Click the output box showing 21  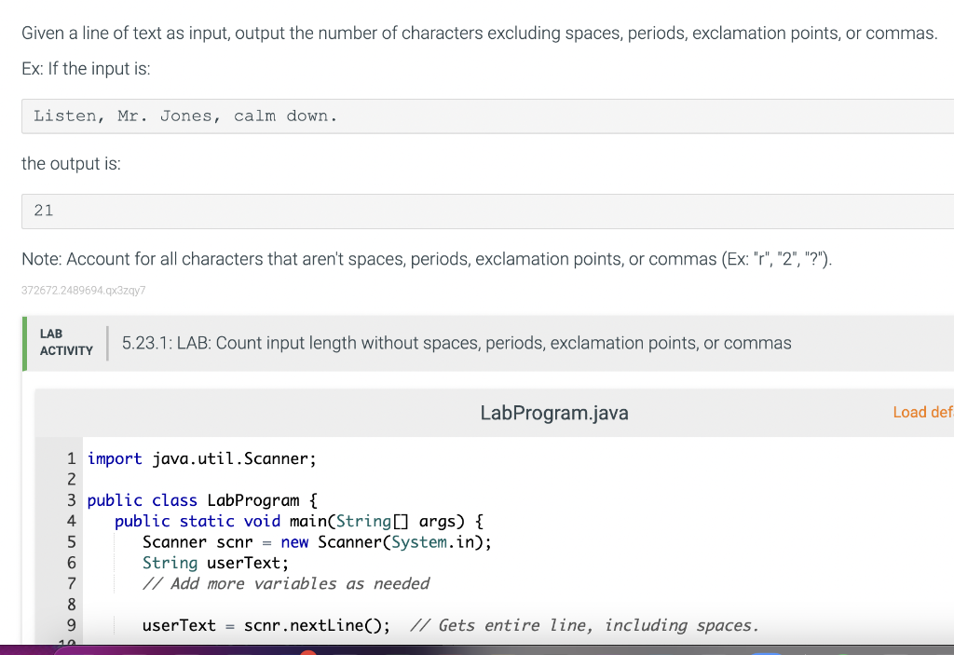click(x=43, y=211)
